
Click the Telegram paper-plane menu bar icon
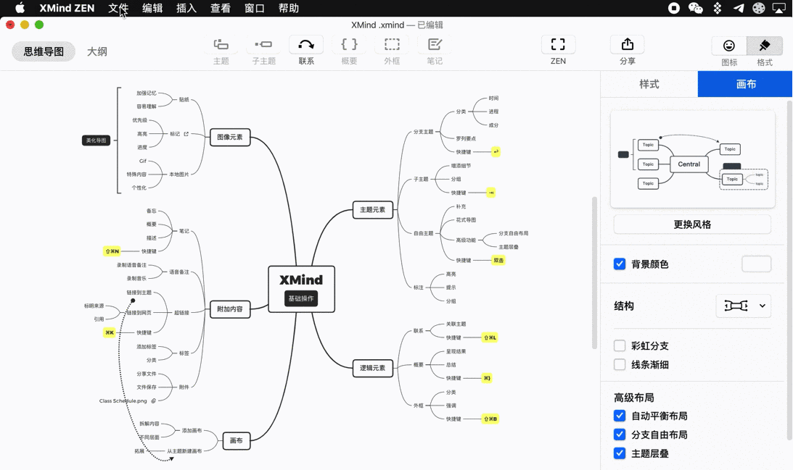click(x=739, y=8)
